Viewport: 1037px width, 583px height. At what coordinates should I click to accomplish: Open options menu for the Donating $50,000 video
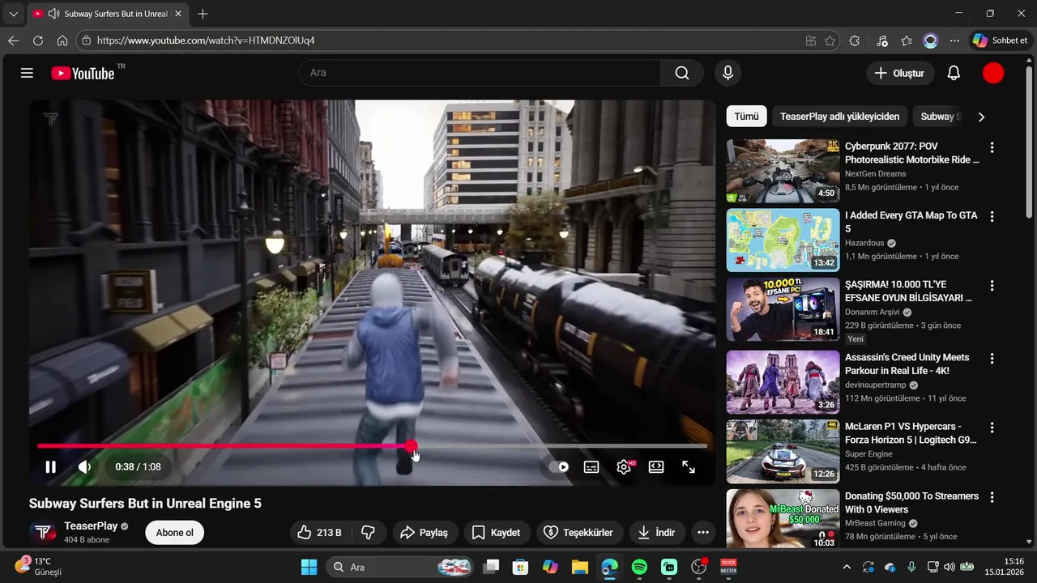(992, 496)
